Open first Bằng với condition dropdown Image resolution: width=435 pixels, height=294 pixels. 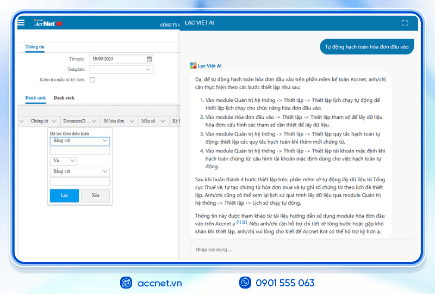79,140
